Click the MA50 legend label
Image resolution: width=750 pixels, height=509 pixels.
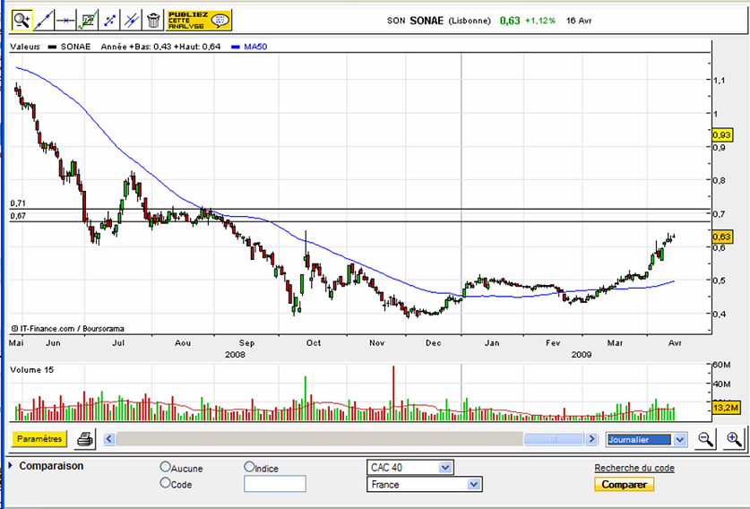[255, 47]
